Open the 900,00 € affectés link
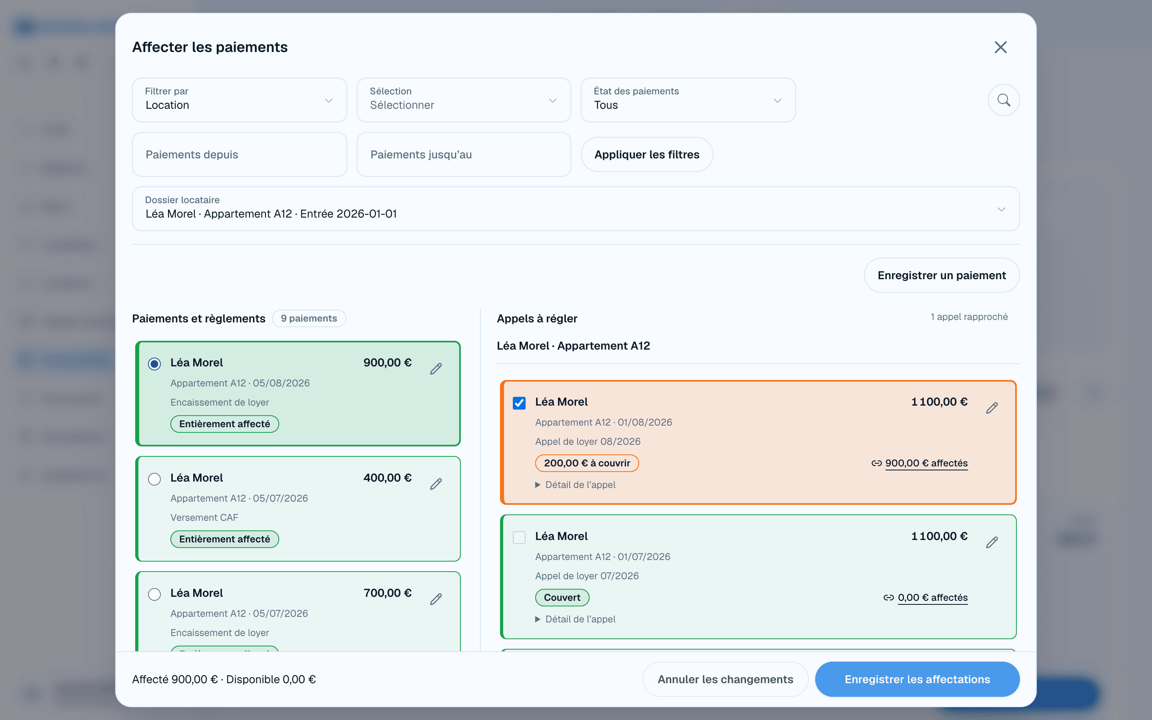Image resolution: width=1152 pixels, height=720 pixels. pos(926,463)
